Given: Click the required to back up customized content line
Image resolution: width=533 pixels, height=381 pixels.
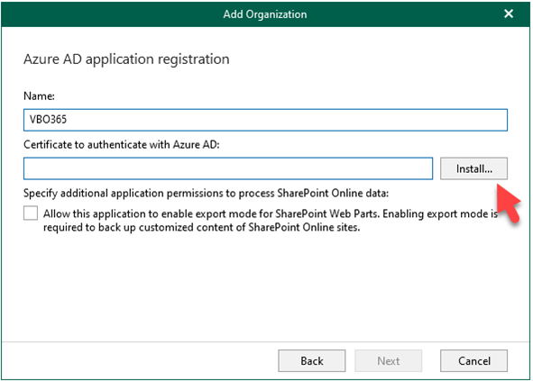Looking at the screenshot, I should coord(202,227).
